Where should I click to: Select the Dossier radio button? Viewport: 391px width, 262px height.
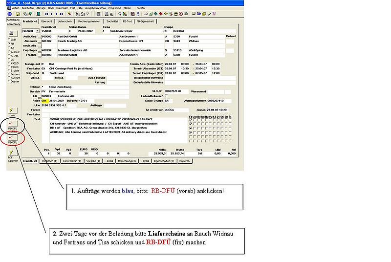(x=9, y=81)
